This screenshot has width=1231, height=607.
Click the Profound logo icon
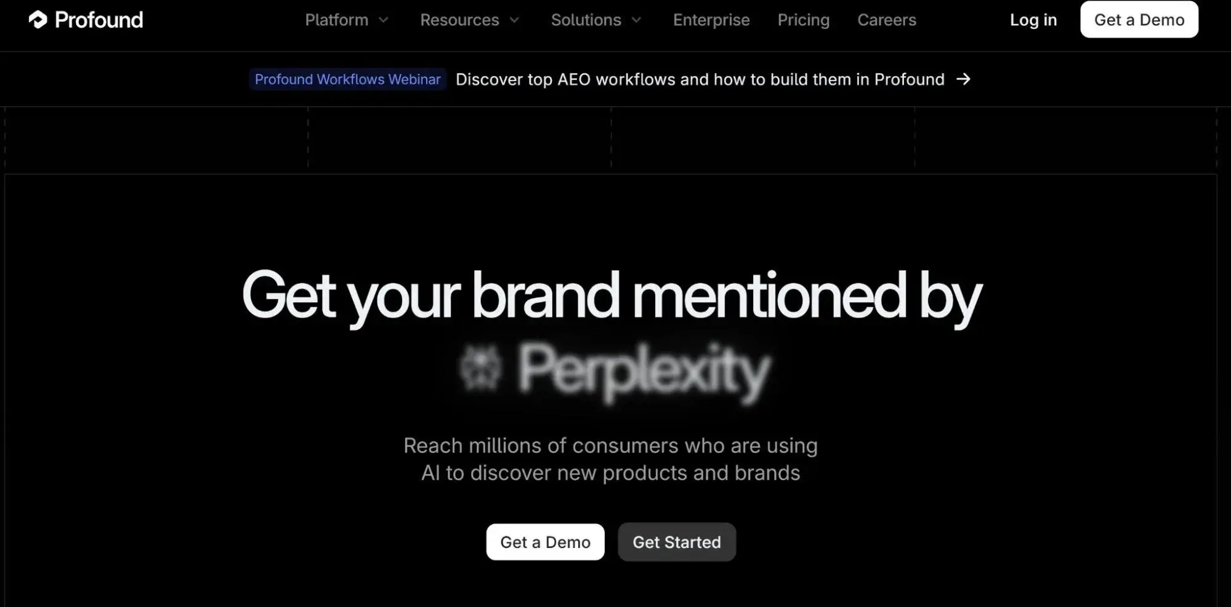click(39, 19)
